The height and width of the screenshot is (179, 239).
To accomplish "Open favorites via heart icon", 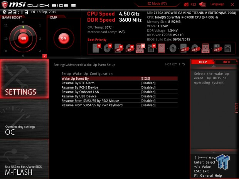I will click(202, 4).
